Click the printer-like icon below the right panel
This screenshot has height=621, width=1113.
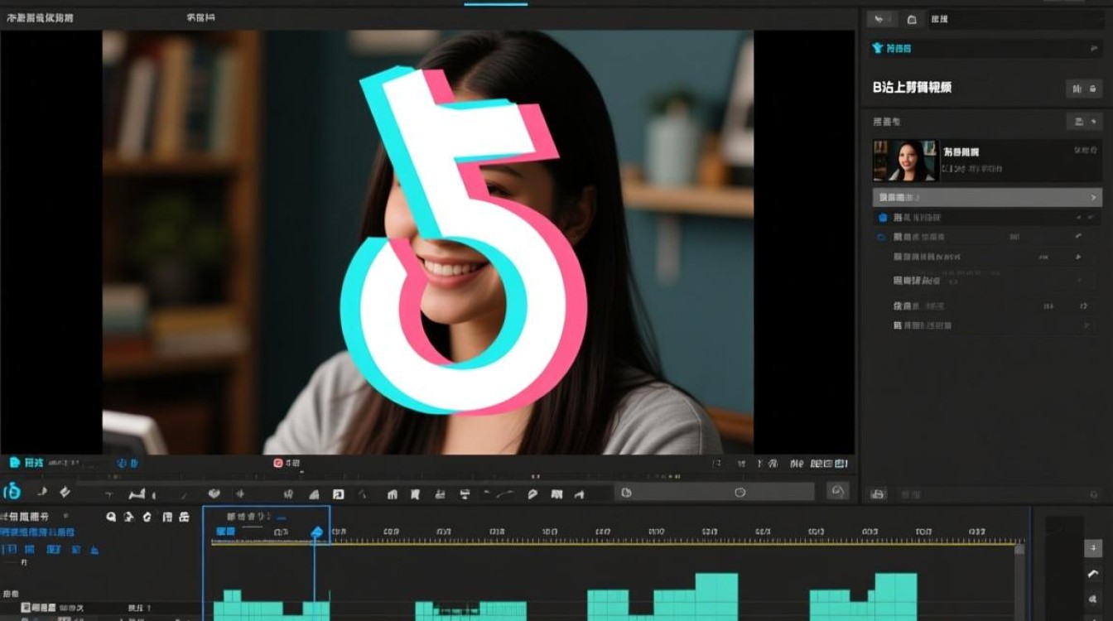[x=878, y=494]
